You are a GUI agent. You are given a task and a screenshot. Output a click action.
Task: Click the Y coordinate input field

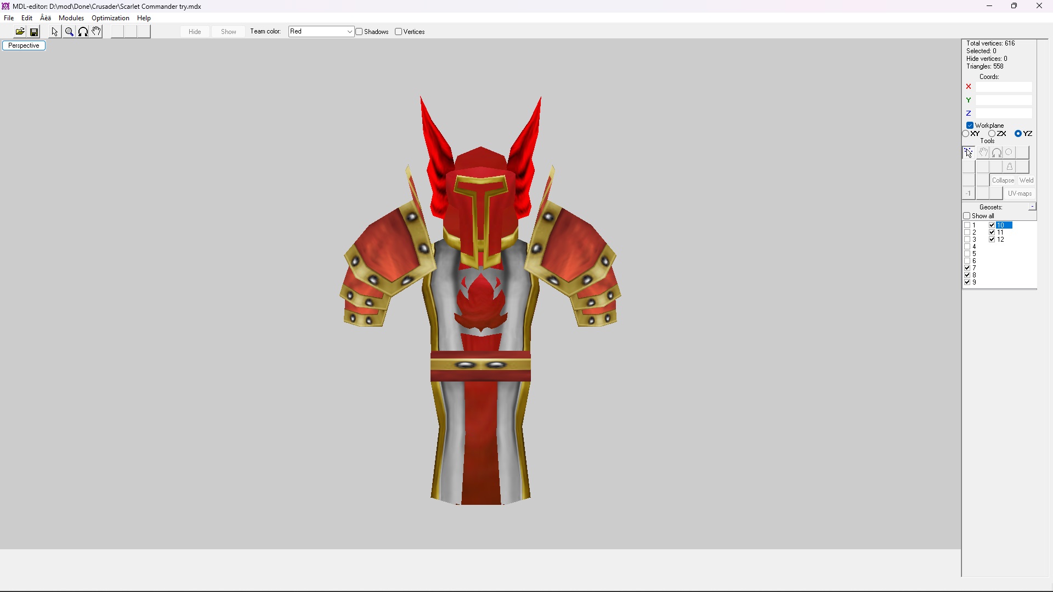1004,100
